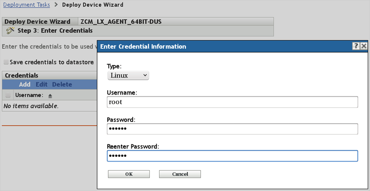Enable Save credentials to datastore checkbox
Viewport: 370px width, 191px height.
(6, 62)
